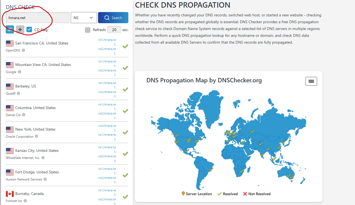
Task: Click the US flag beside New York
Action: coord(10,129)
